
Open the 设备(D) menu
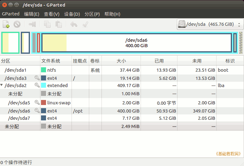pyautogui.click(x=72, y=14)
